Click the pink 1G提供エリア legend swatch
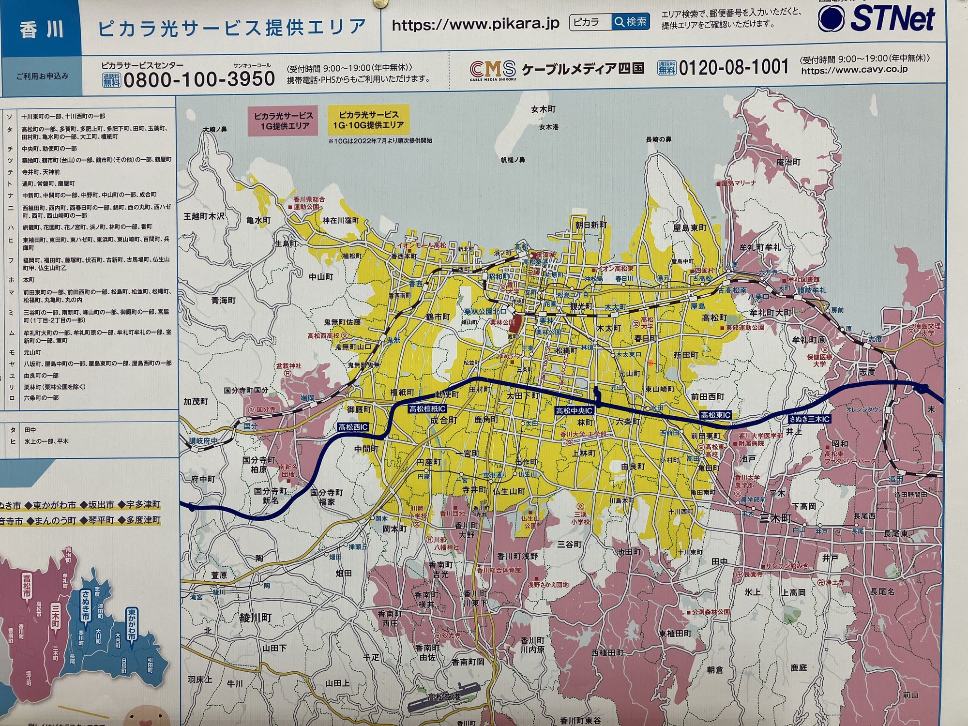 point(284,121)
